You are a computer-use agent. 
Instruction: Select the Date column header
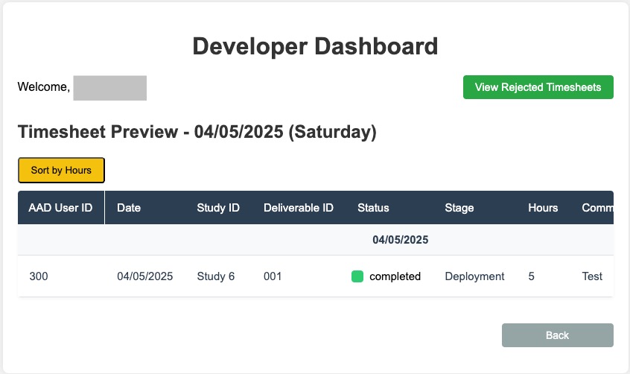pyautogui.click(x=129, y=208)
